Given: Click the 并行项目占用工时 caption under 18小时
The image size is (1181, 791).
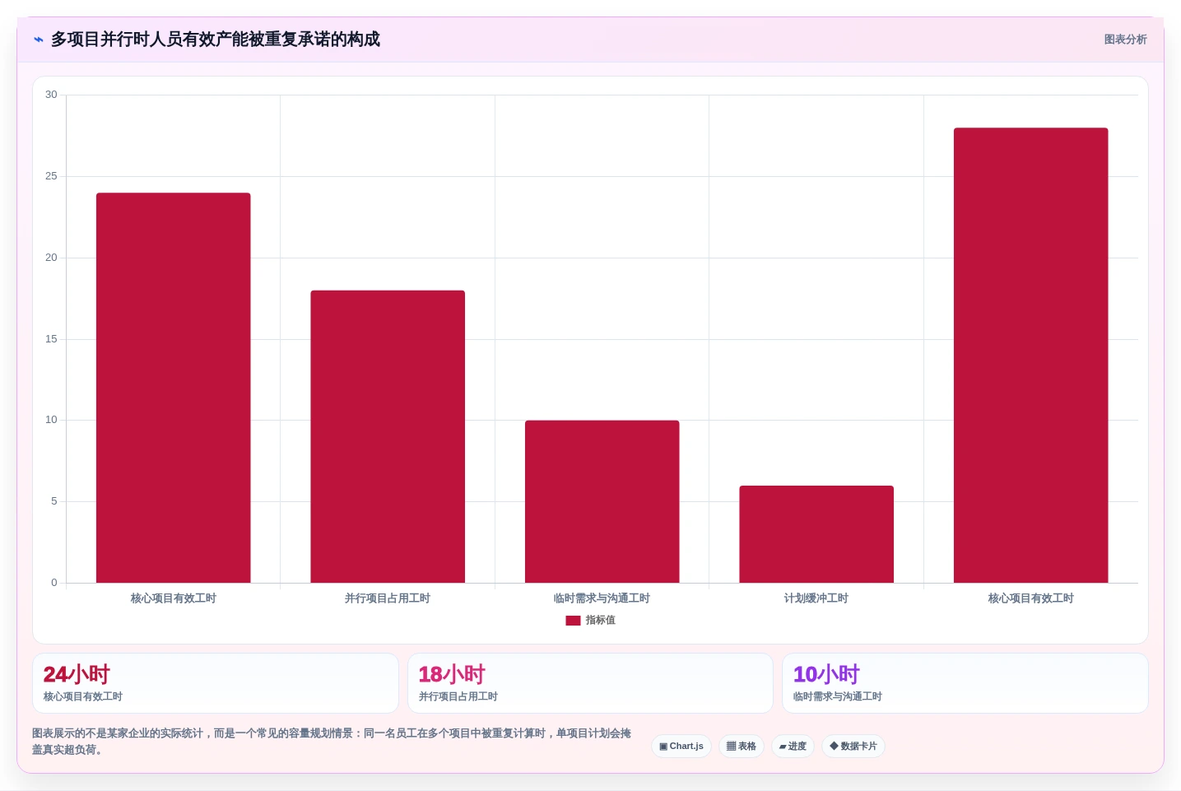Looking at the screenshot, I should (x=458, y=696).
